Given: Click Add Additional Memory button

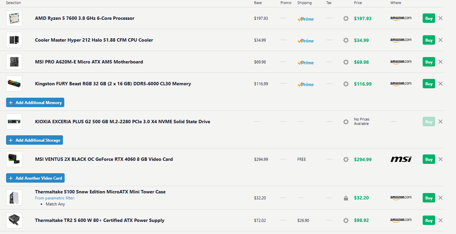Looking at the screenshot, I should [35, 103].
